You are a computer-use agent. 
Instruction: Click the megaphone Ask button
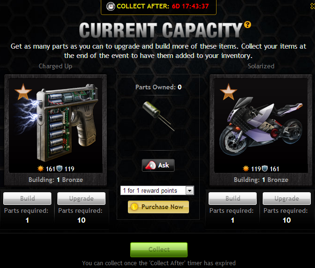158,166
